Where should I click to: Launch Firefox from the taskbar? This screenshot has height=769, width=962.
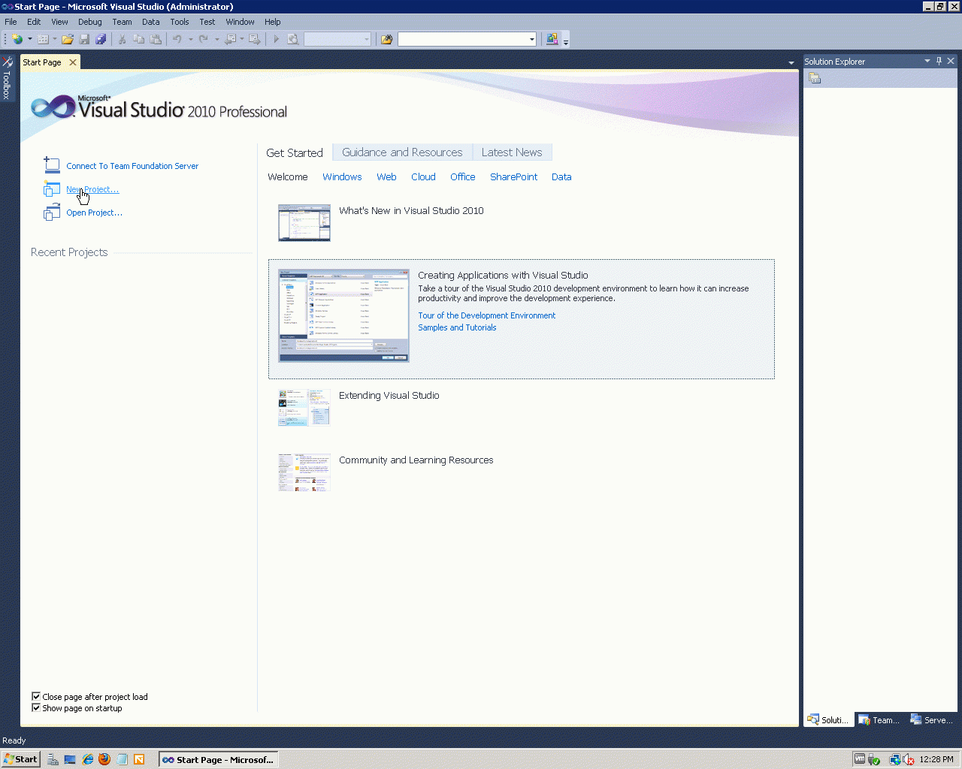coord(104,759)
